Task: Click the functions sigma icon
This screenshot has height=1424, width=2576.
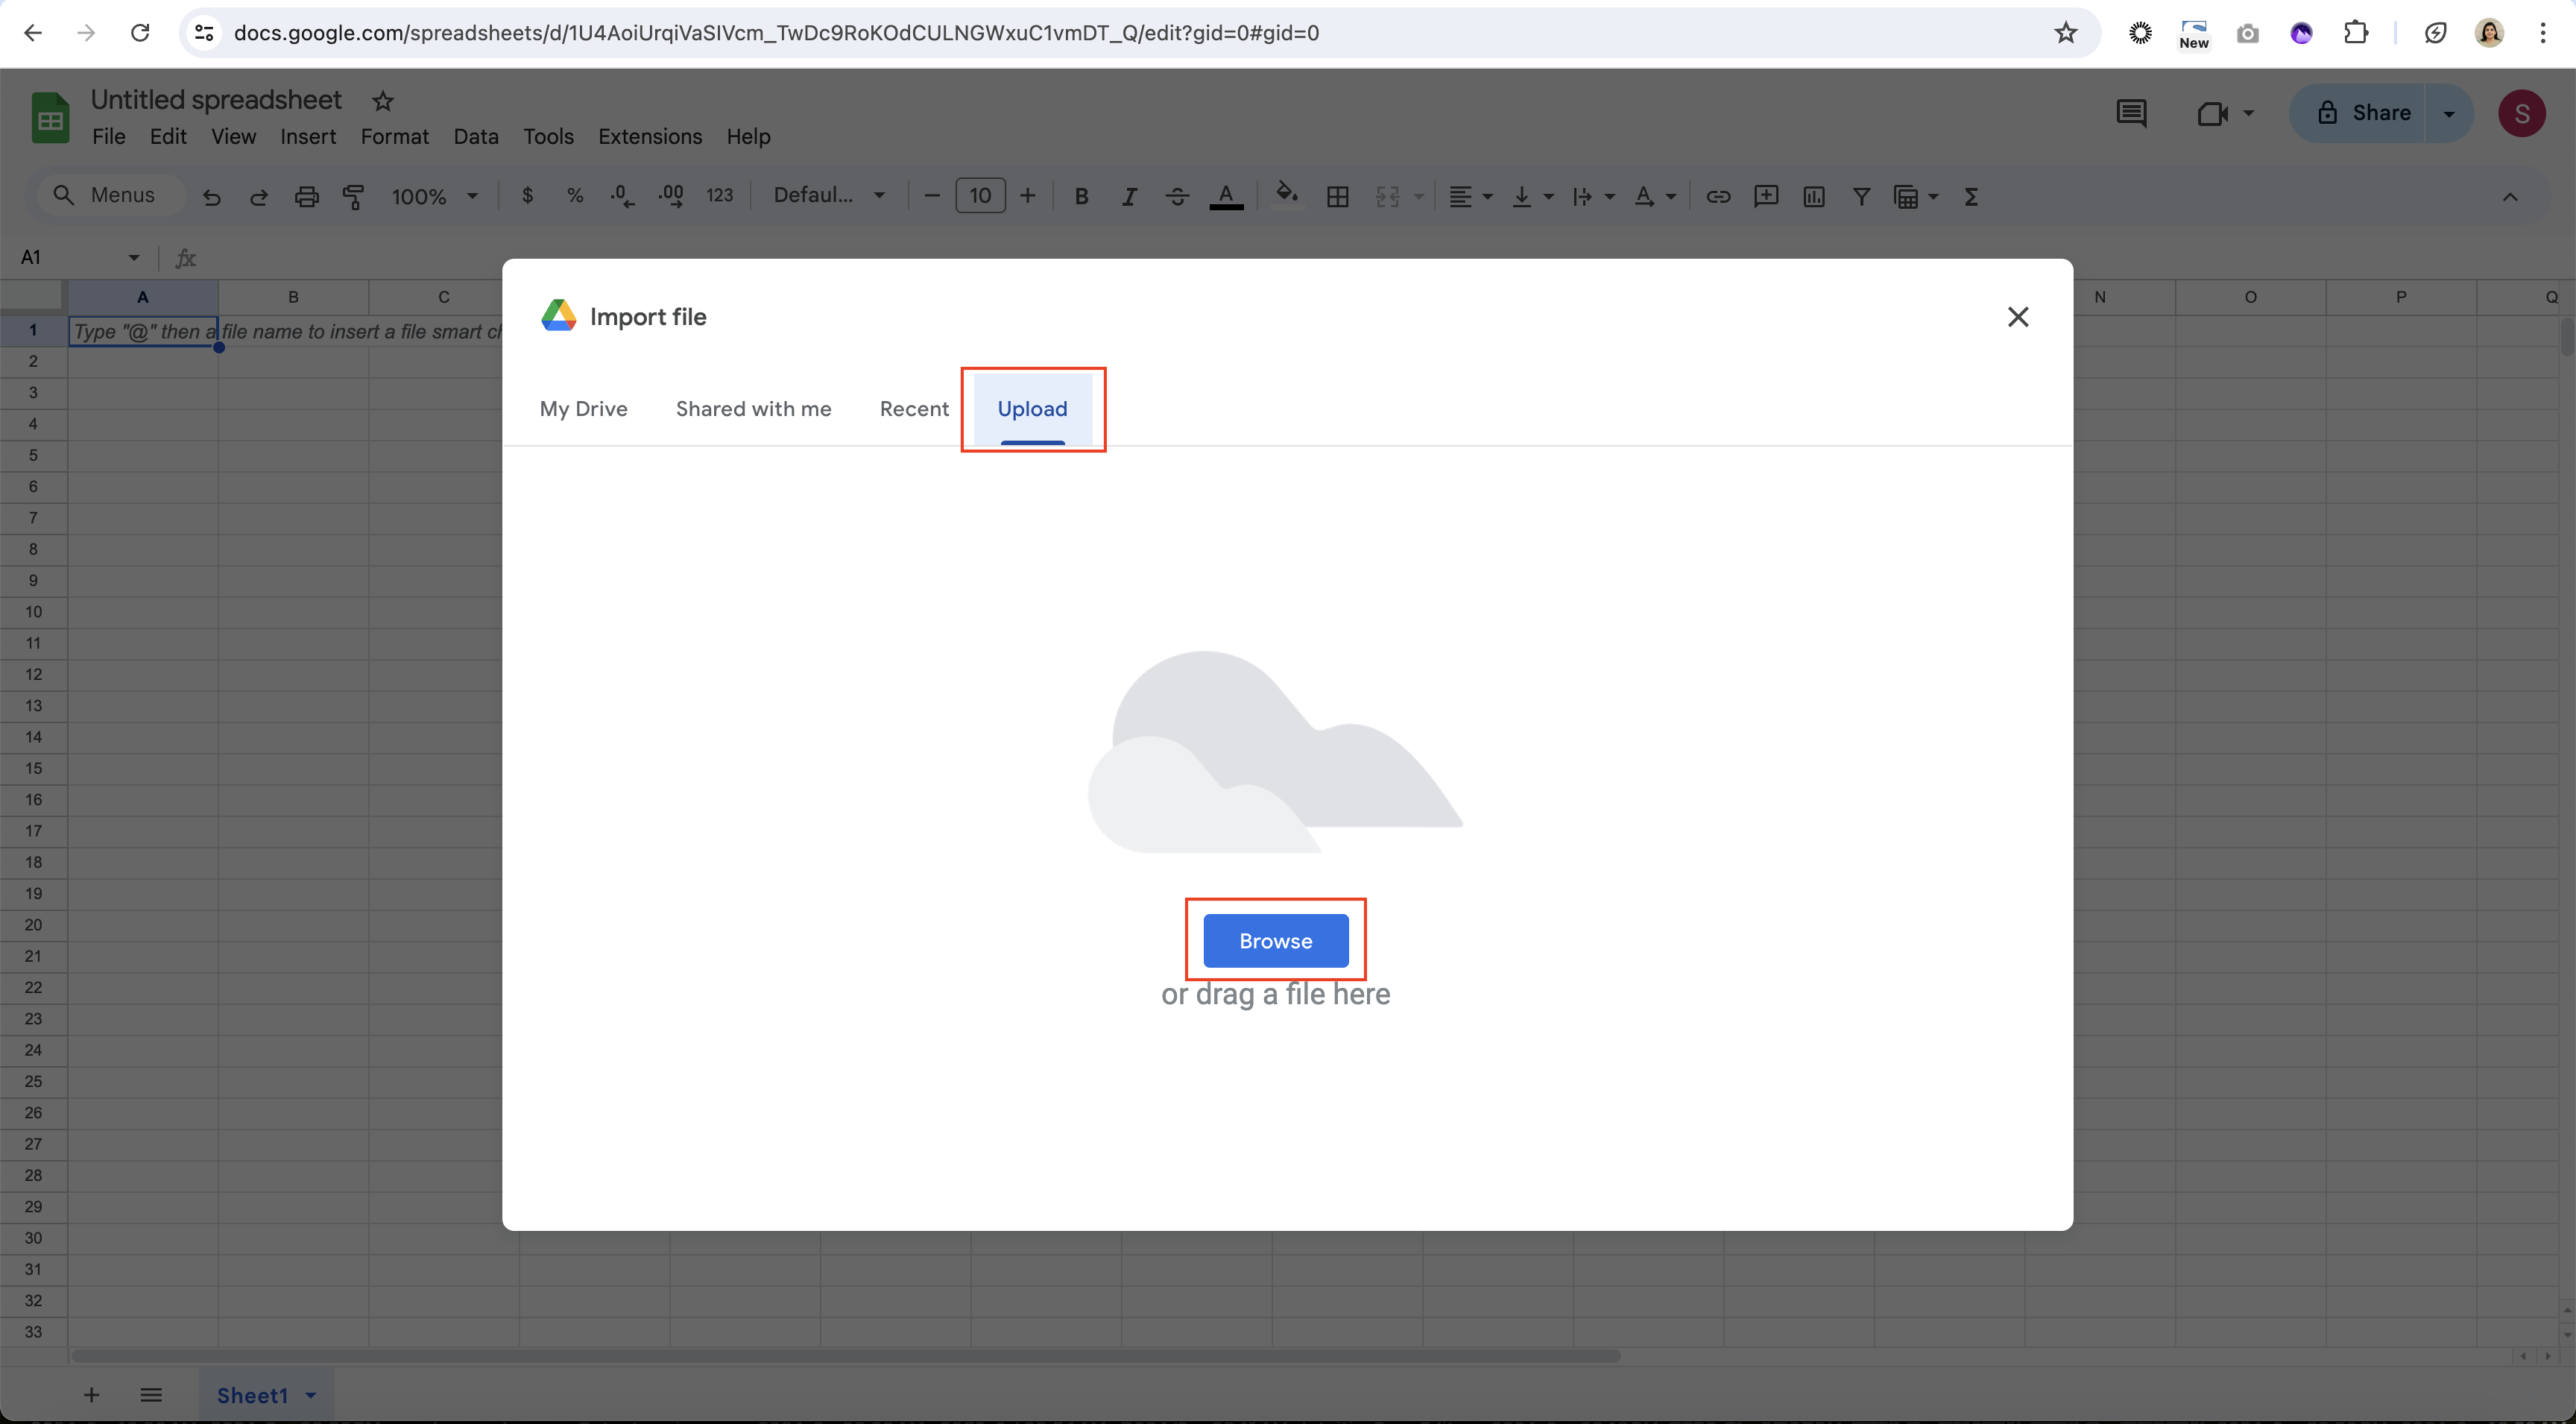Action: [x=1970, y=196]
